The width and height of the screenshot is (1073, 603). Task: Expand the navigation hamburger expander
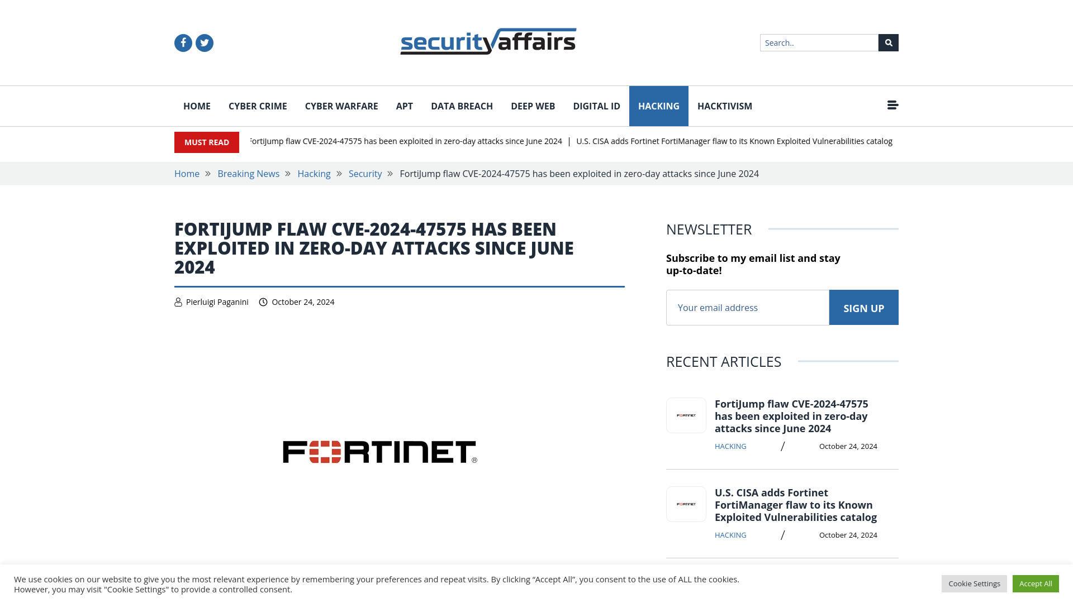coord(892,104)
